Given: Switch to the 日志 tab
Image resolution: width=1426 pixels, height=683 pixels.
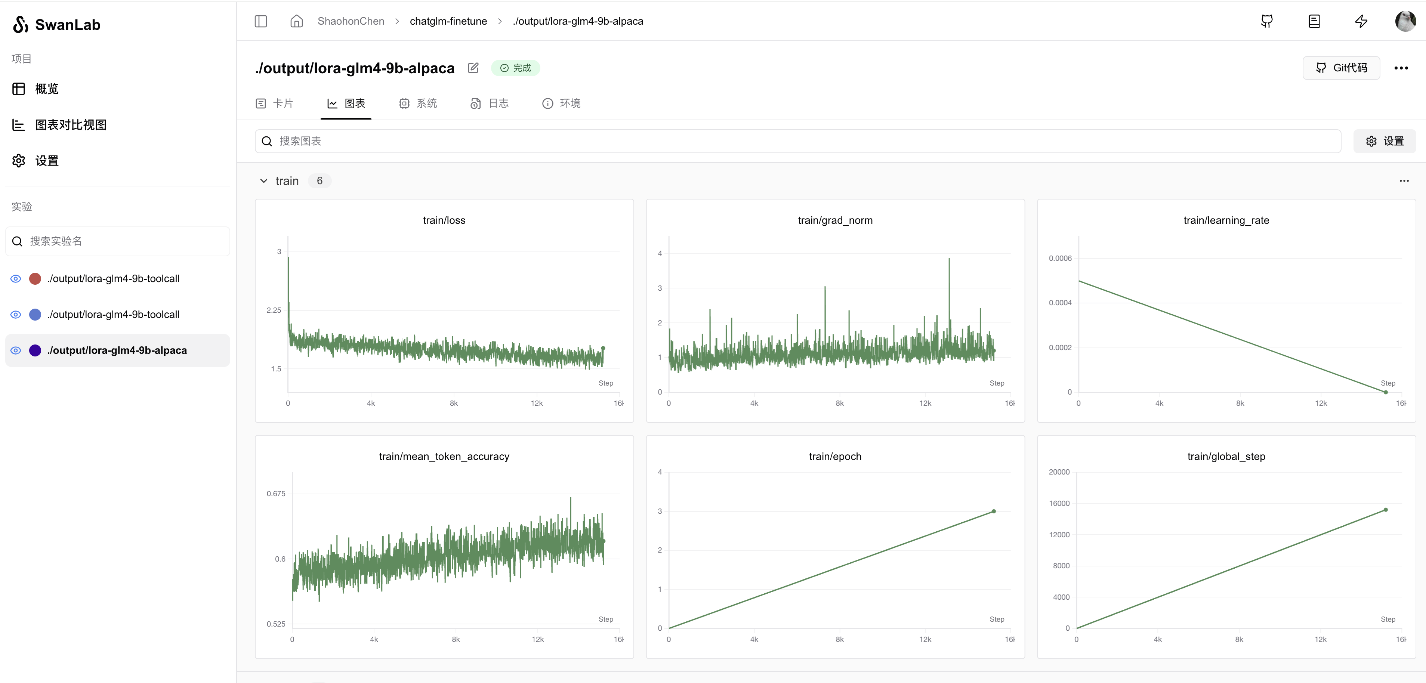Looking at the screenshot, I should (x=490, y=103).
